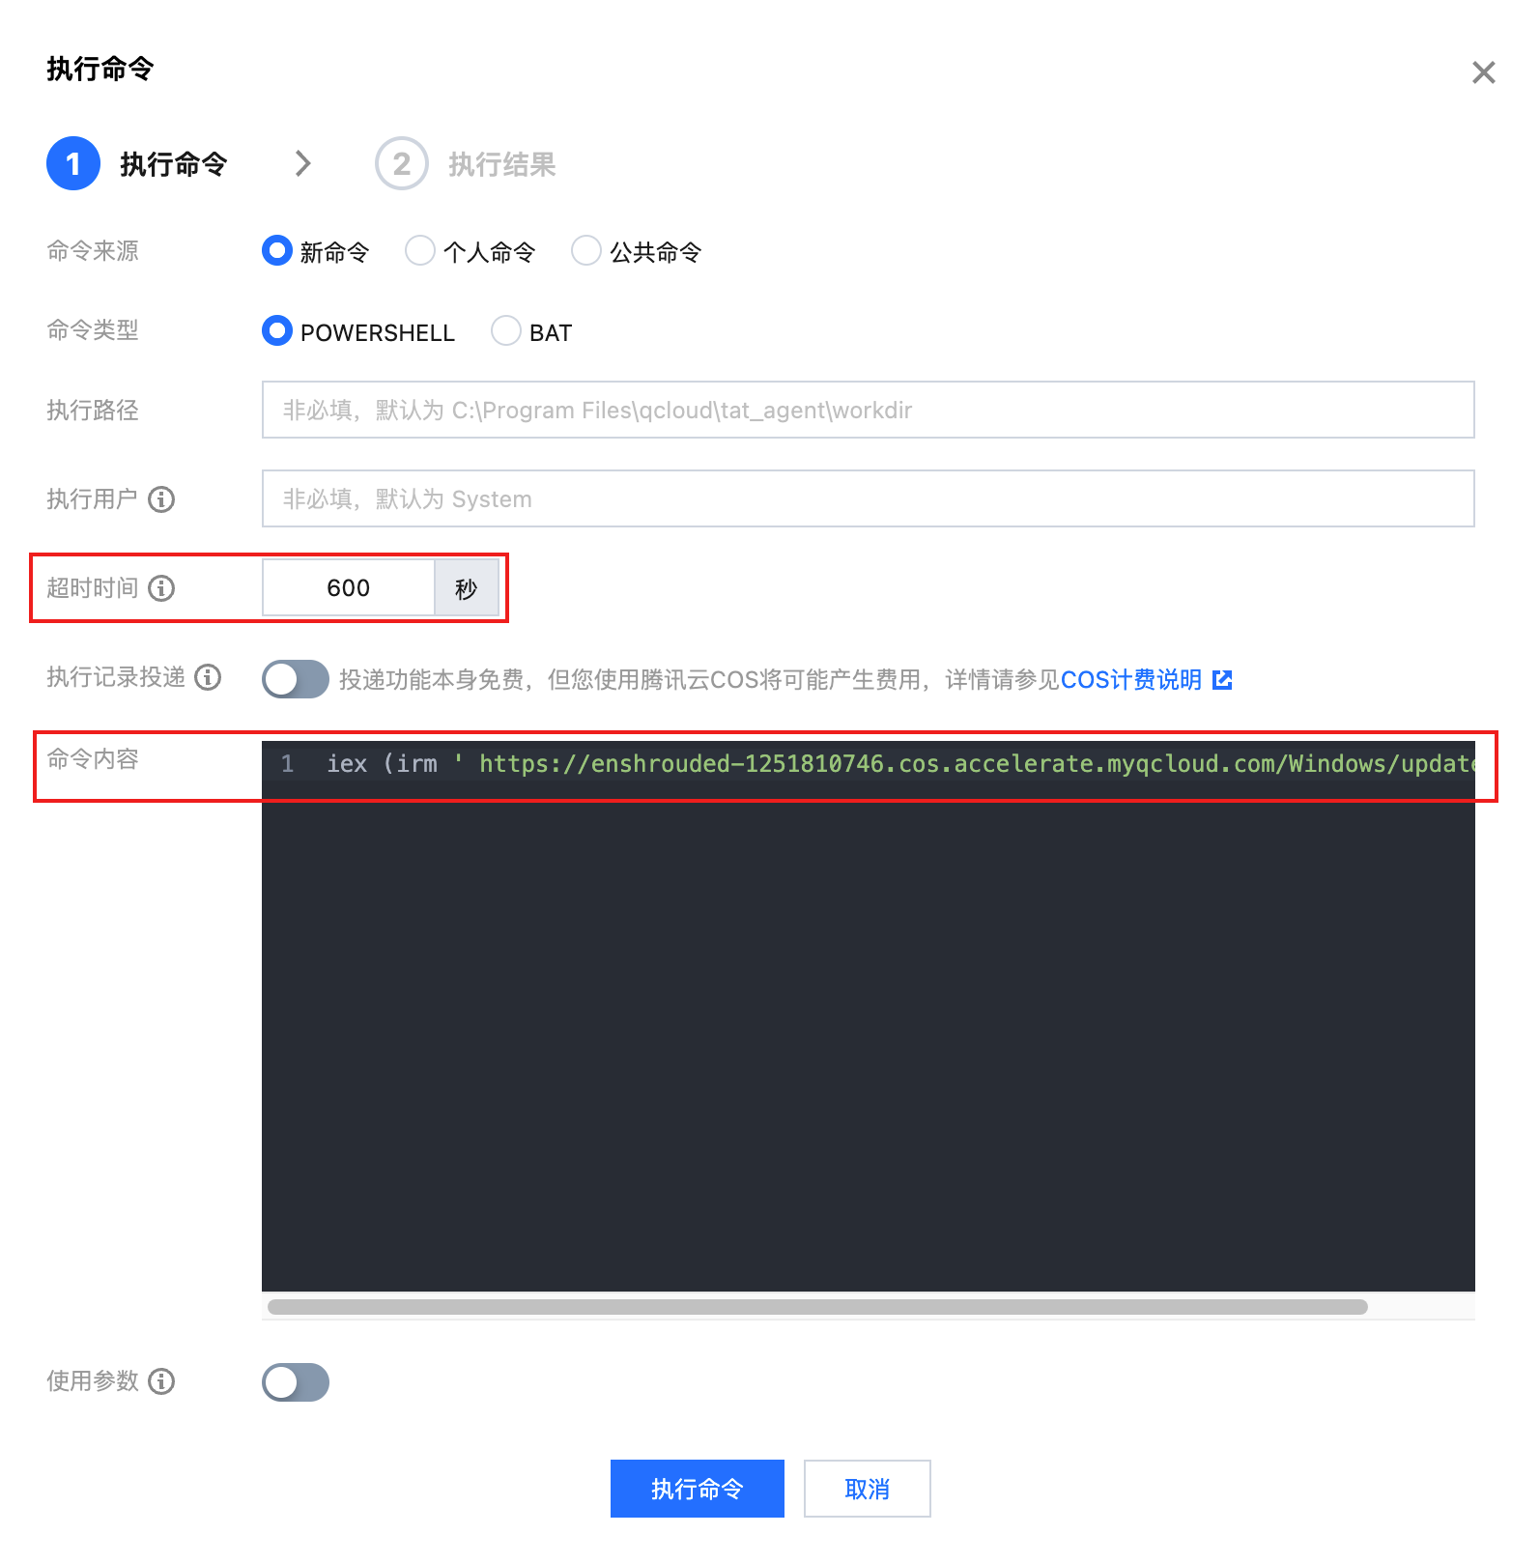
Task: Select the POWERSHELL command type
Action: click(277, 331)
